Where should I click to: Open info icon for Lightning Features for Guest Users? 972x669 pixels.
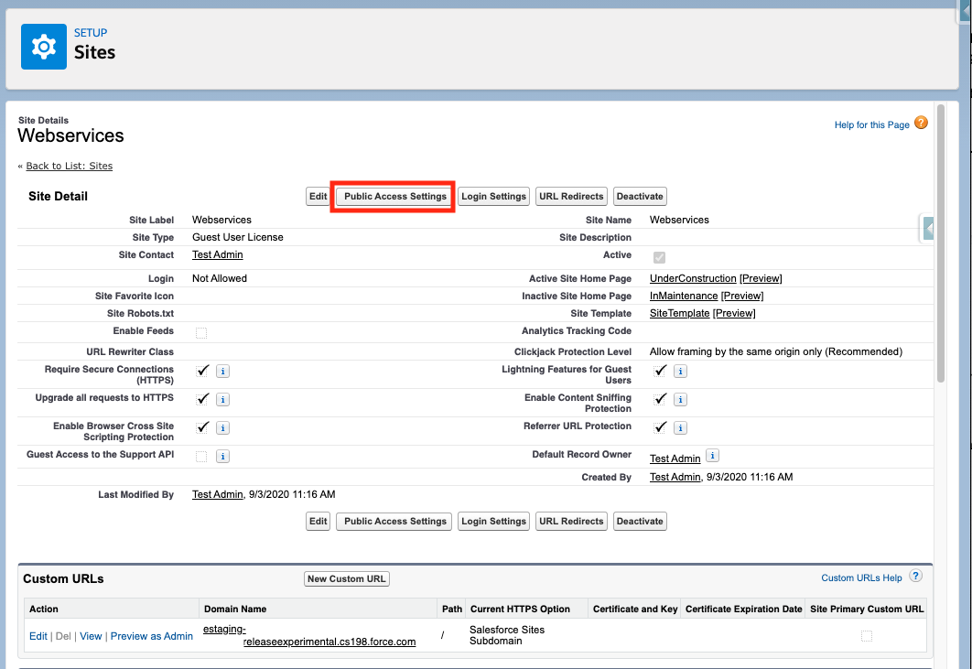point(679,371)
